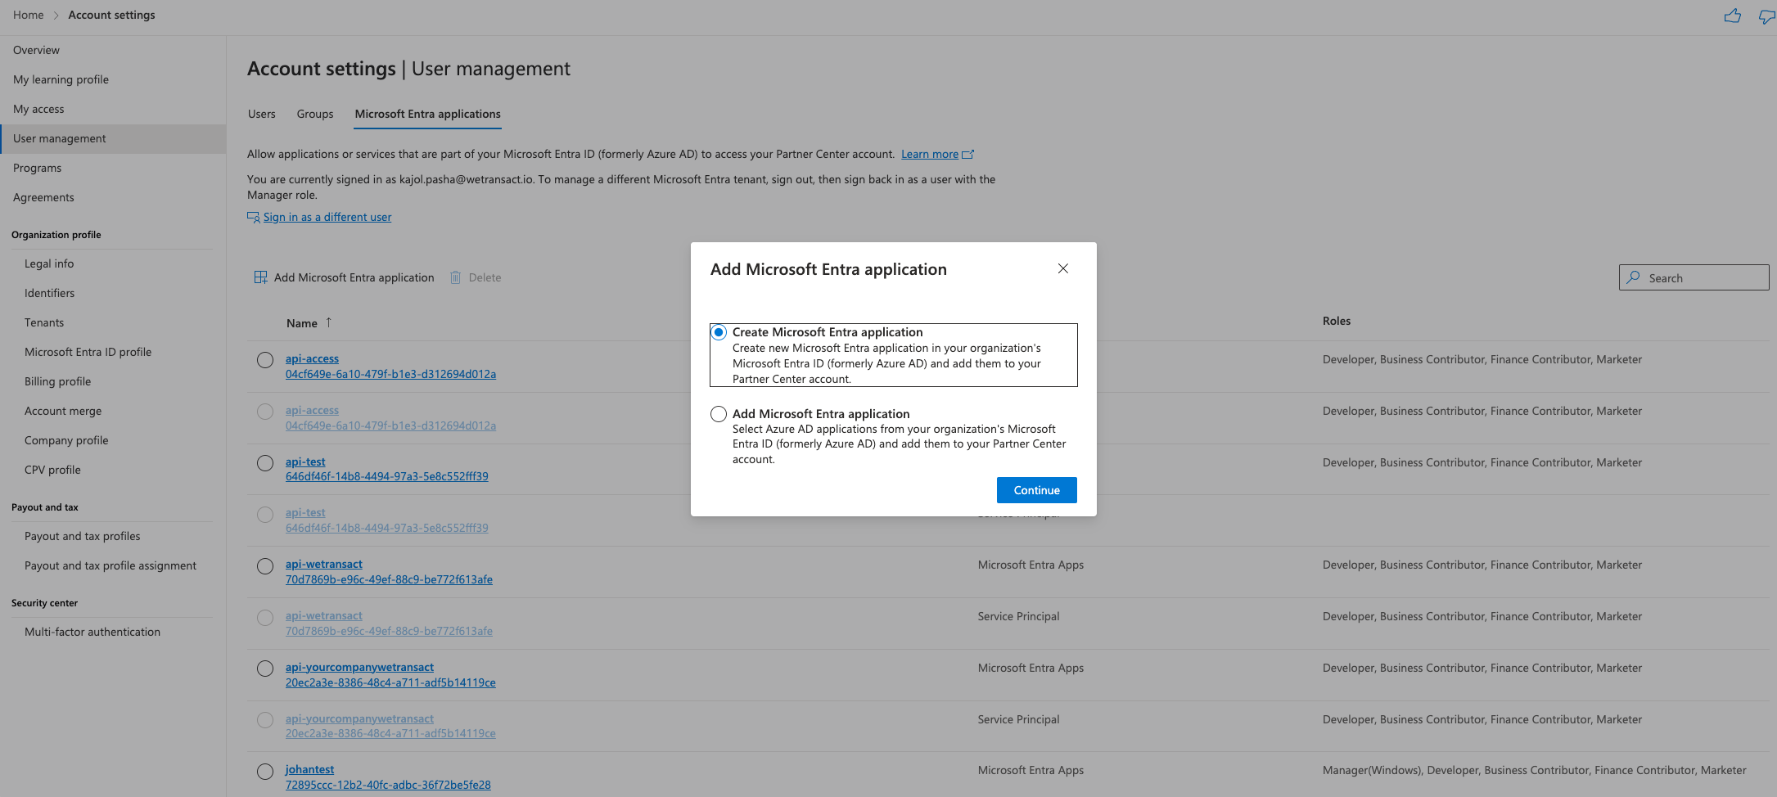Select the johantest row radio button

265,772
